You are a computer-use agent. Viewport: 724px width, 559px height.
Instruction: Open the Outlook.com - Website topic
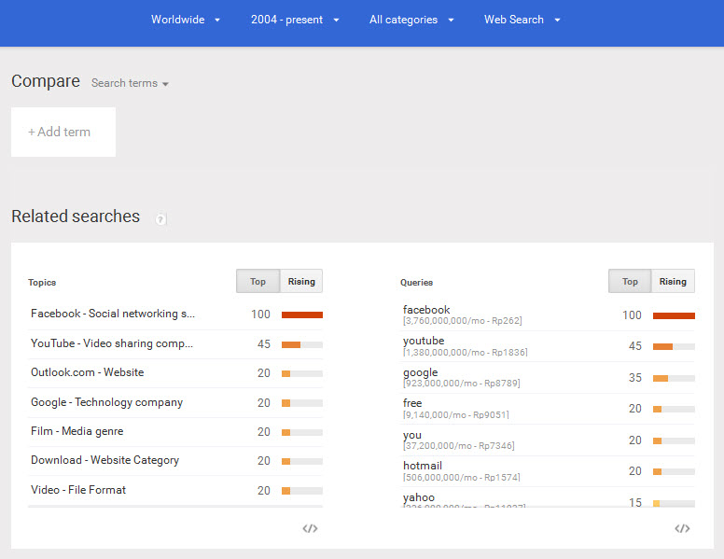pos(88,372)
